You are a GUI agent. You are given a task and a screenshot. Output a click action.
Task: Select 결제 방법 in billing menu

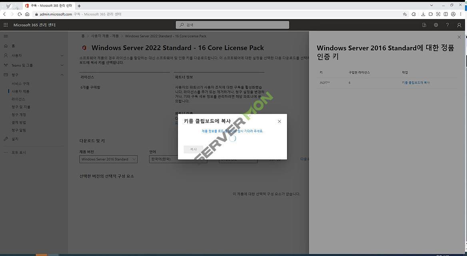tap(19, 122)
